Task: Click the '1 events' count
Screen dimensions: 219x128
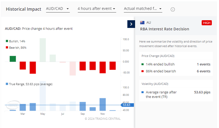Action: pos(204,64)
